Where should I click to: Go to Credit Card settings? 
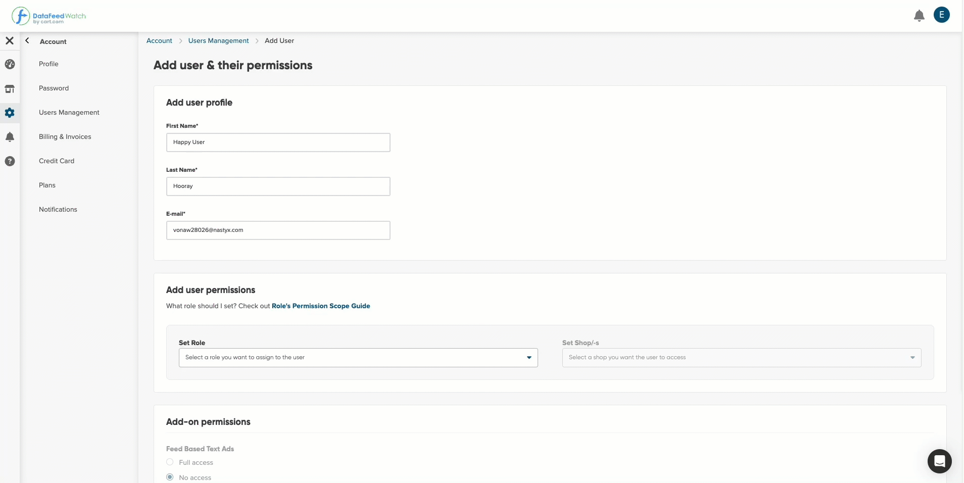(57, 161)
